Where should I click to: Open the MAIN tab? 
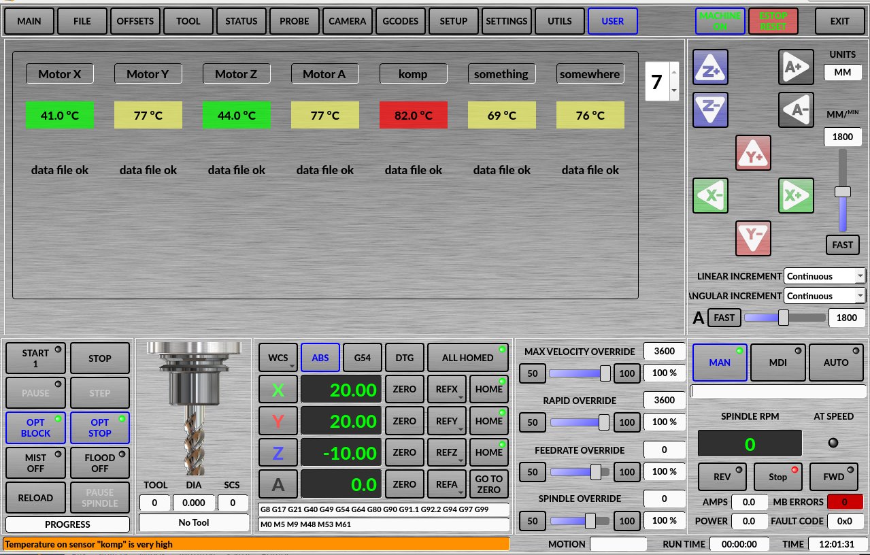pos(29,21)
